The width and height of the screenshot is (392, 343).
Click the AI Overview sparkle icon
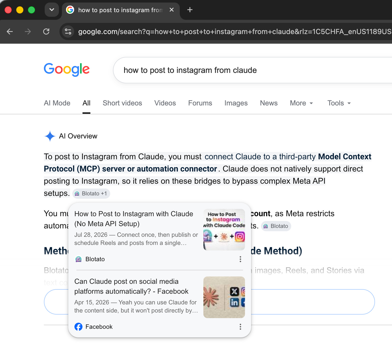tap(50, 136)
